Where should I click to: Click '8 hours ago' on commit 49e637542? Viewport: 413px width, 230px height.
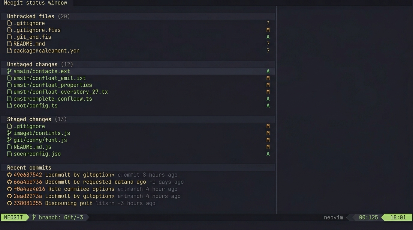160,175
